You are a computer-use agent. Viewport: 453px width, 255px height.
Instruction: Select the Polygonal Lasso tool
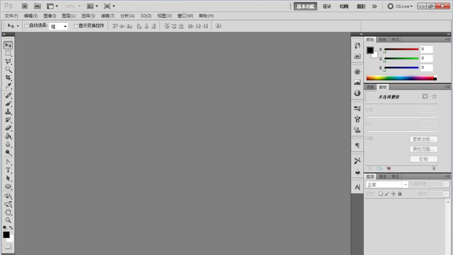click(x=8, y=61)
